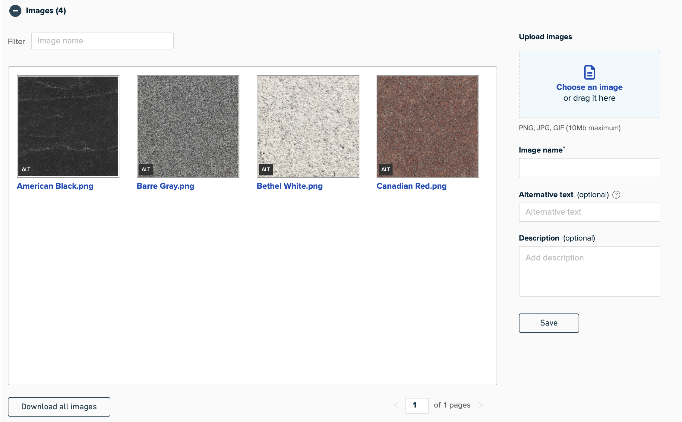Open Barre Gray.png link

click(x=166, y=186)
